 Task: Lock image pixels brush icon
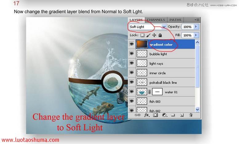tap(148, 35)
